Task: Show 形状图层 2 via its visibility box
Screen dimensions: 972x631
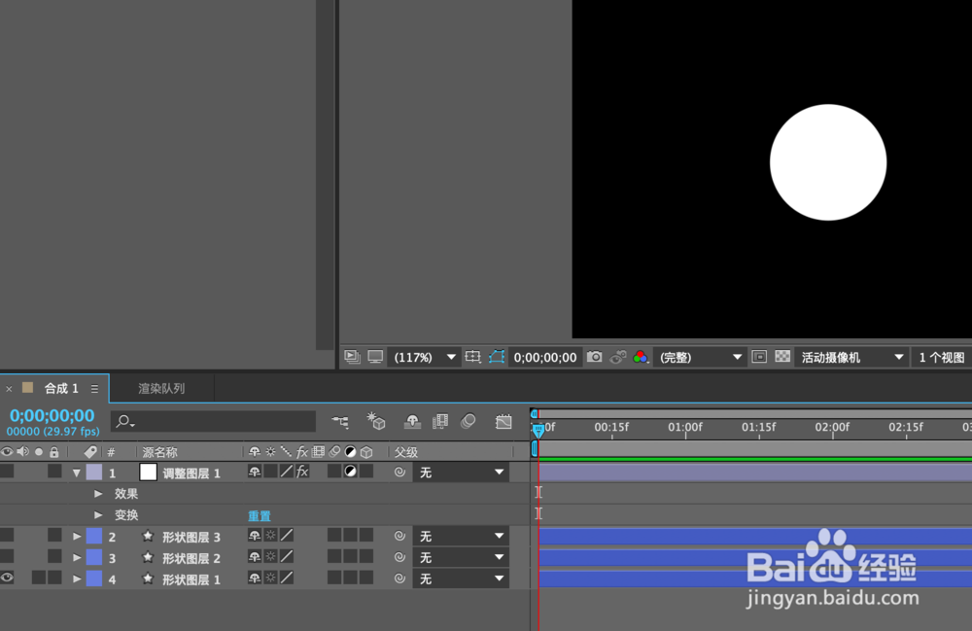Action: (7, 556)
